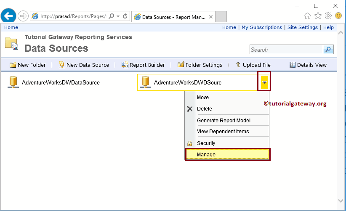Image resolution: width=346 pixels, height=211 pixels.
Task: Open View Dependent Items
Action: [x=223, y=132]
